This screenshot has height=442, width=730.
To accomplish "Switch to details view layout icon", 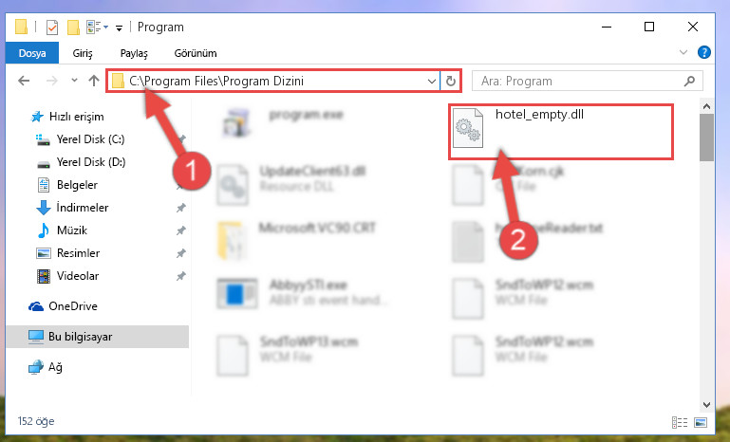I will (680, 422).
